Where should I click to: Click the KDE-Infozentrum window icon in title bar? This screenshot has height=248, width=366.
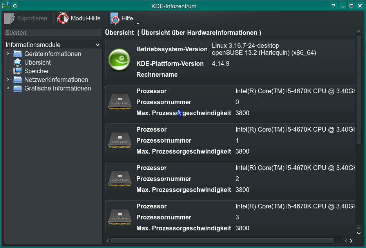(6, 5)
